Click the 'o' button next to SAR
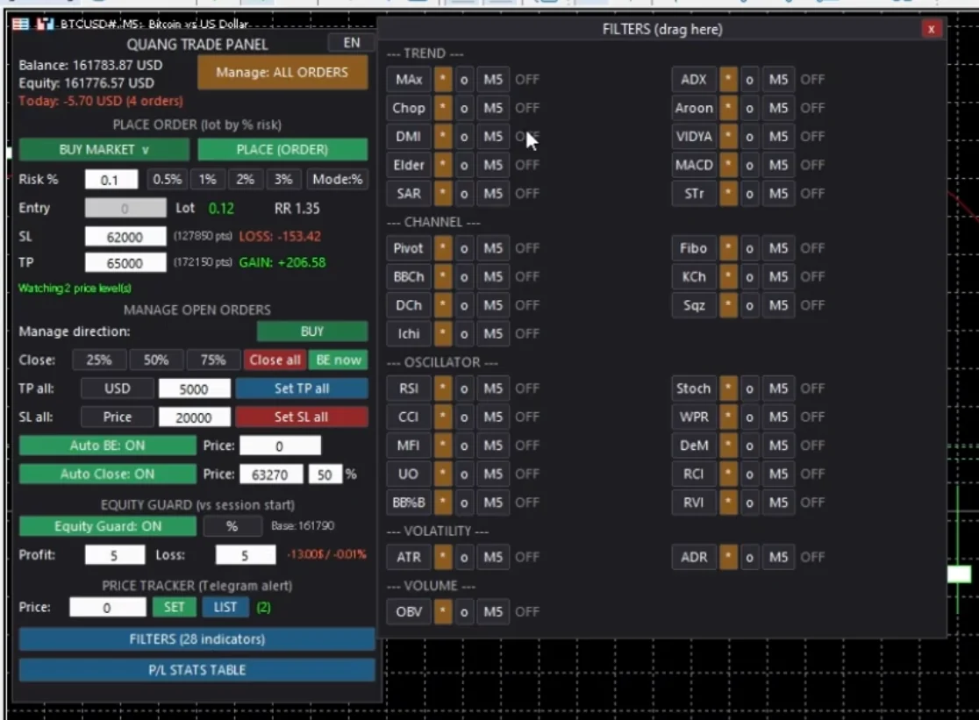Screen dimensions: 979x720 464,194
